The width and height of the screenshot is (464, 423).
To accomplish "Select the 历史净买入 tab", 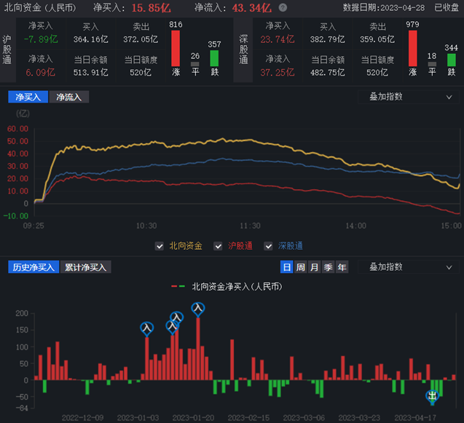I will tap(34, 267).
